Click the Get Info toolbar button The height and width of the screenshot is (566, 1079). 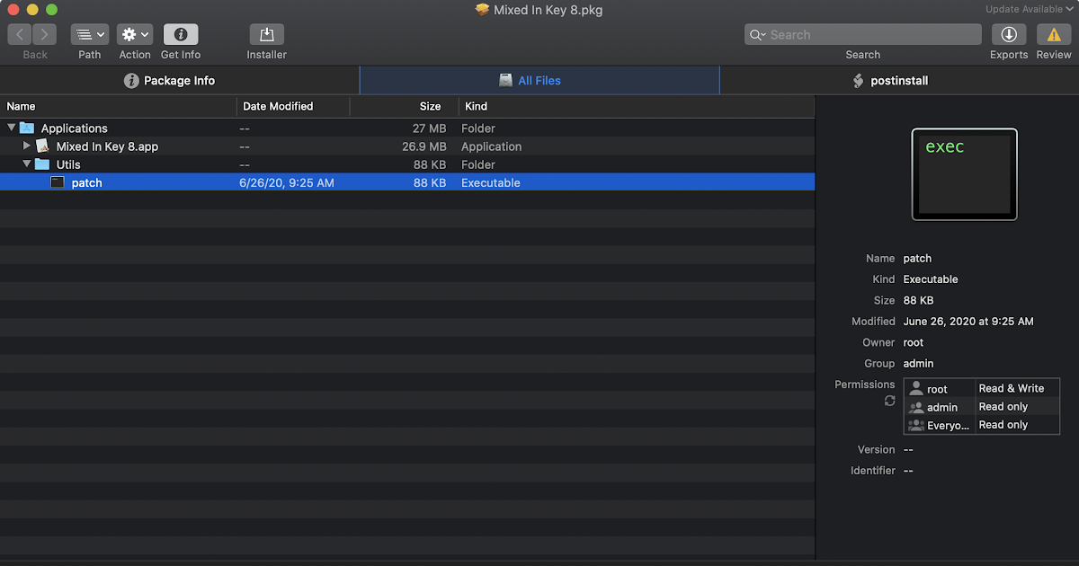click(x=181, y=35)
